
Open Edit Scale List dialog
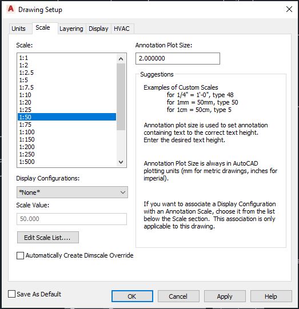[x=48, y=238]
